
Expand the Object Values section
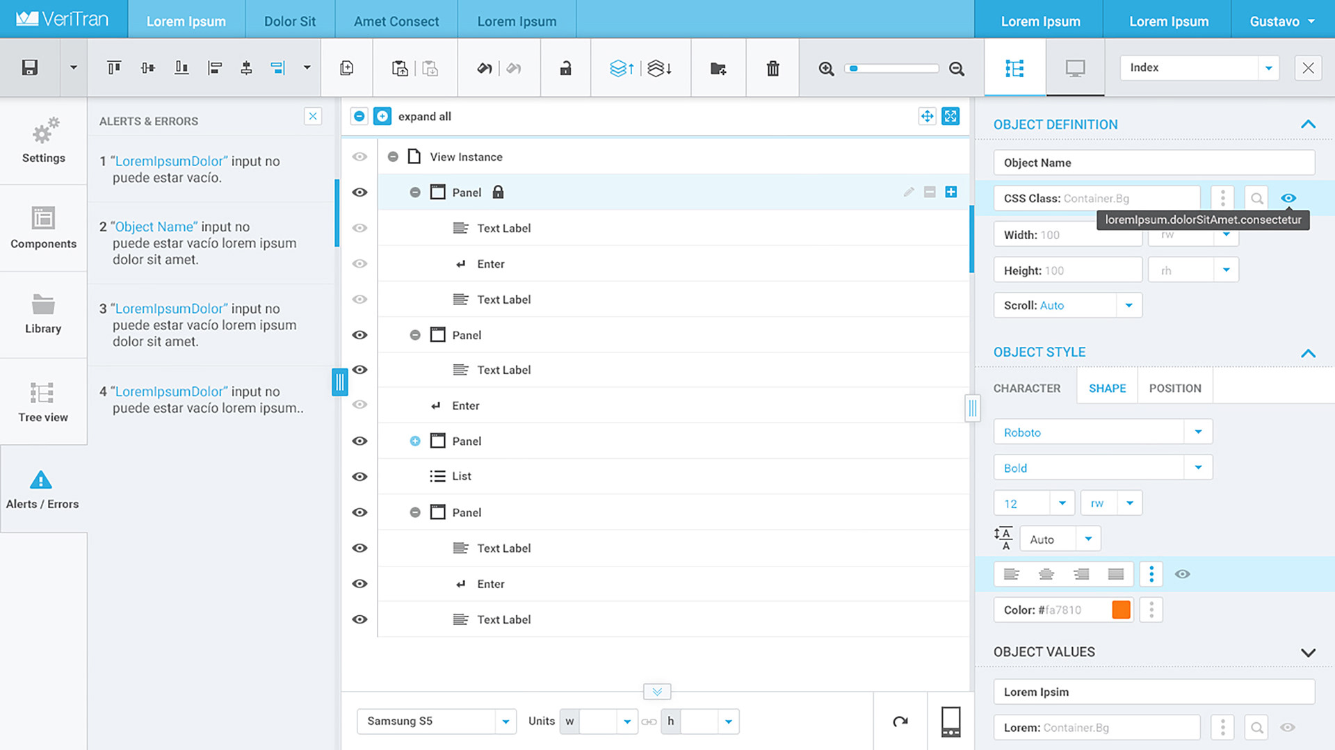point(1308,652)
